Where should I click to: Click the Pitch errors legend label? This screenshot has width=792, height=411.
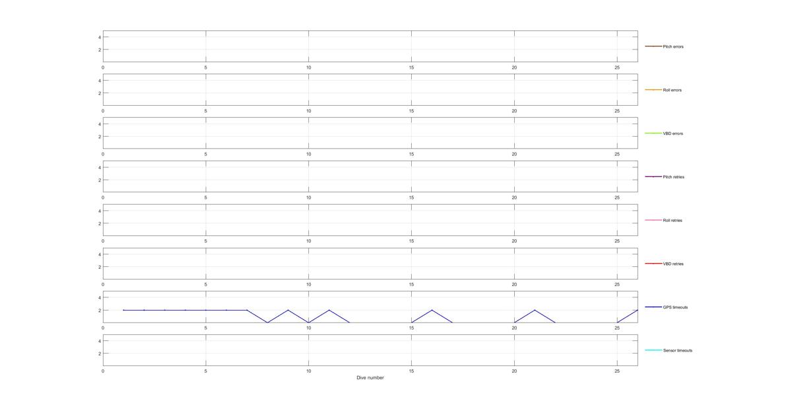pos(674,47)
